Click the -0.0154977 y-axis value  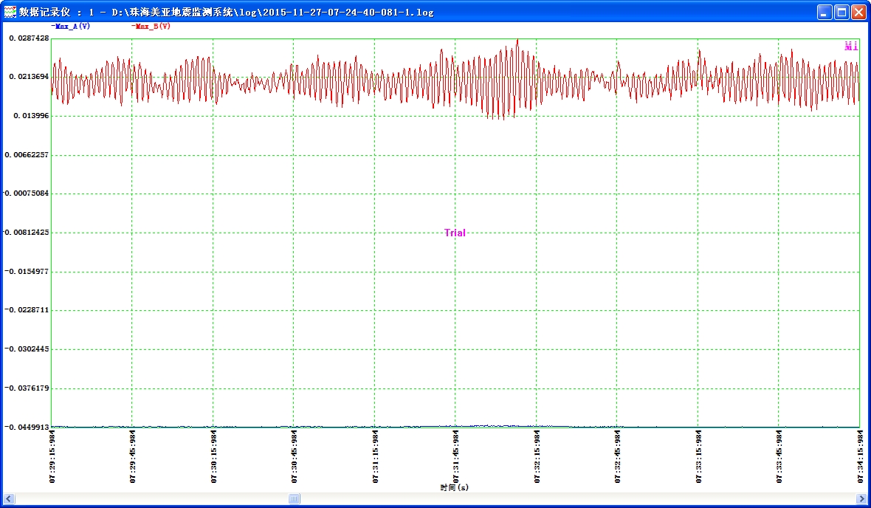[x=27, y=271]
